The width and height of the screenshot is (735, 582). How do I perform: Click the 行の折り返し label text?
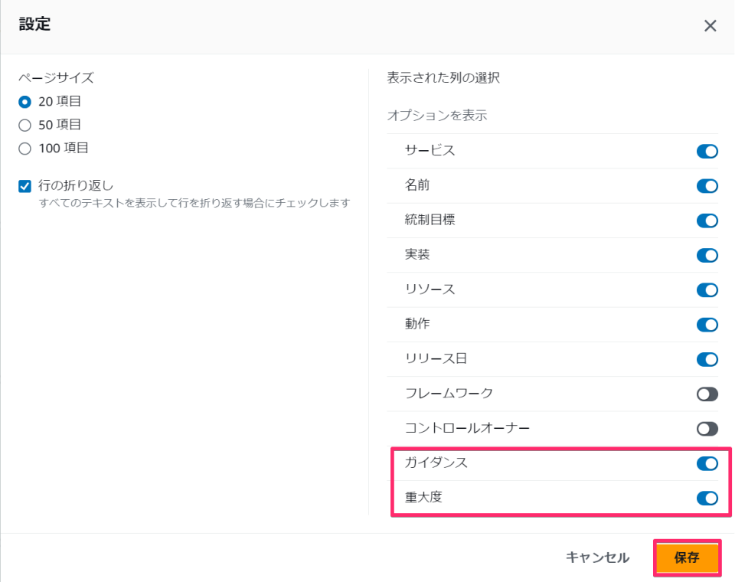tap(76, 185)
